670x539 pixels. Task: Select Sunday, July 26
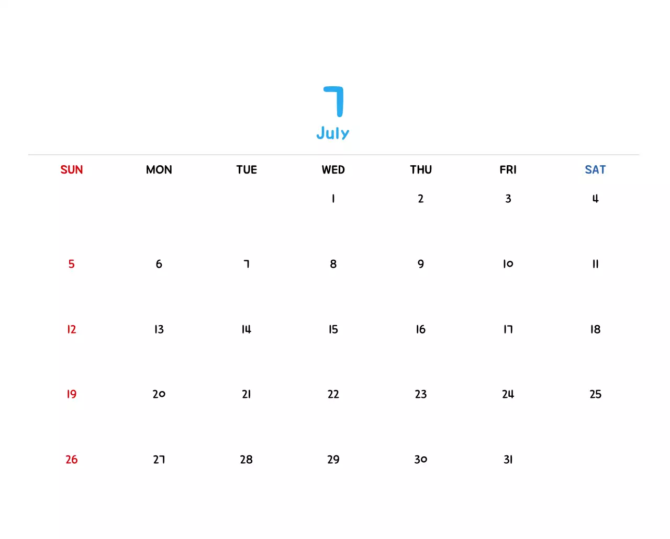point(72,460)
